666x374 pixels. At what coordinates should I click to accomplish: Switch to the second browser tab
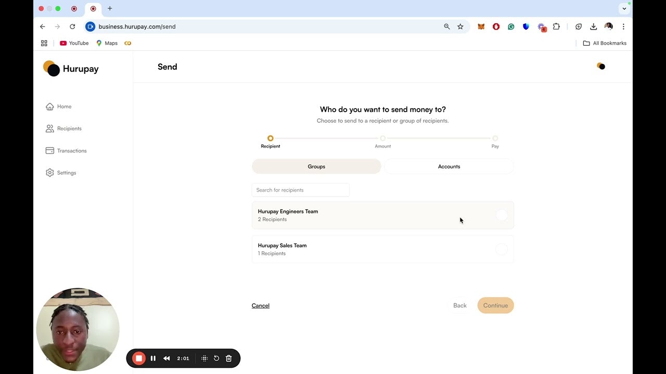[x=93, y=9]
